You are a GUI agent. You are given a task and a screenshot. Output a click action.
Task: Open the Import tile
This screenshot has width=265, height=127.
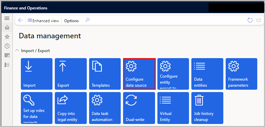coord(37,74)
